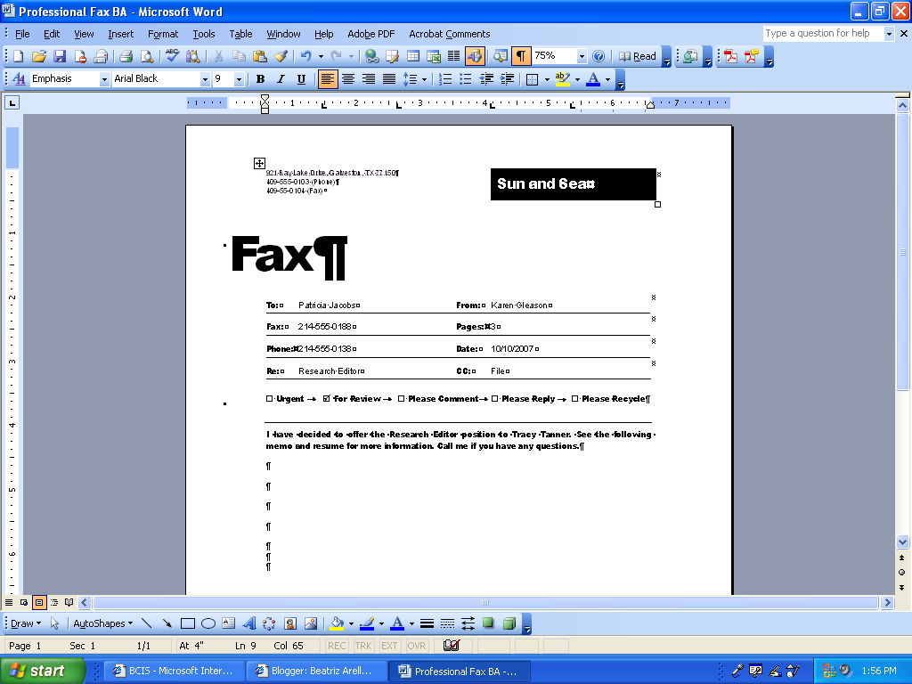
Task: Cut the selection with the scissors icon
Action: click(x=219, y=56)
